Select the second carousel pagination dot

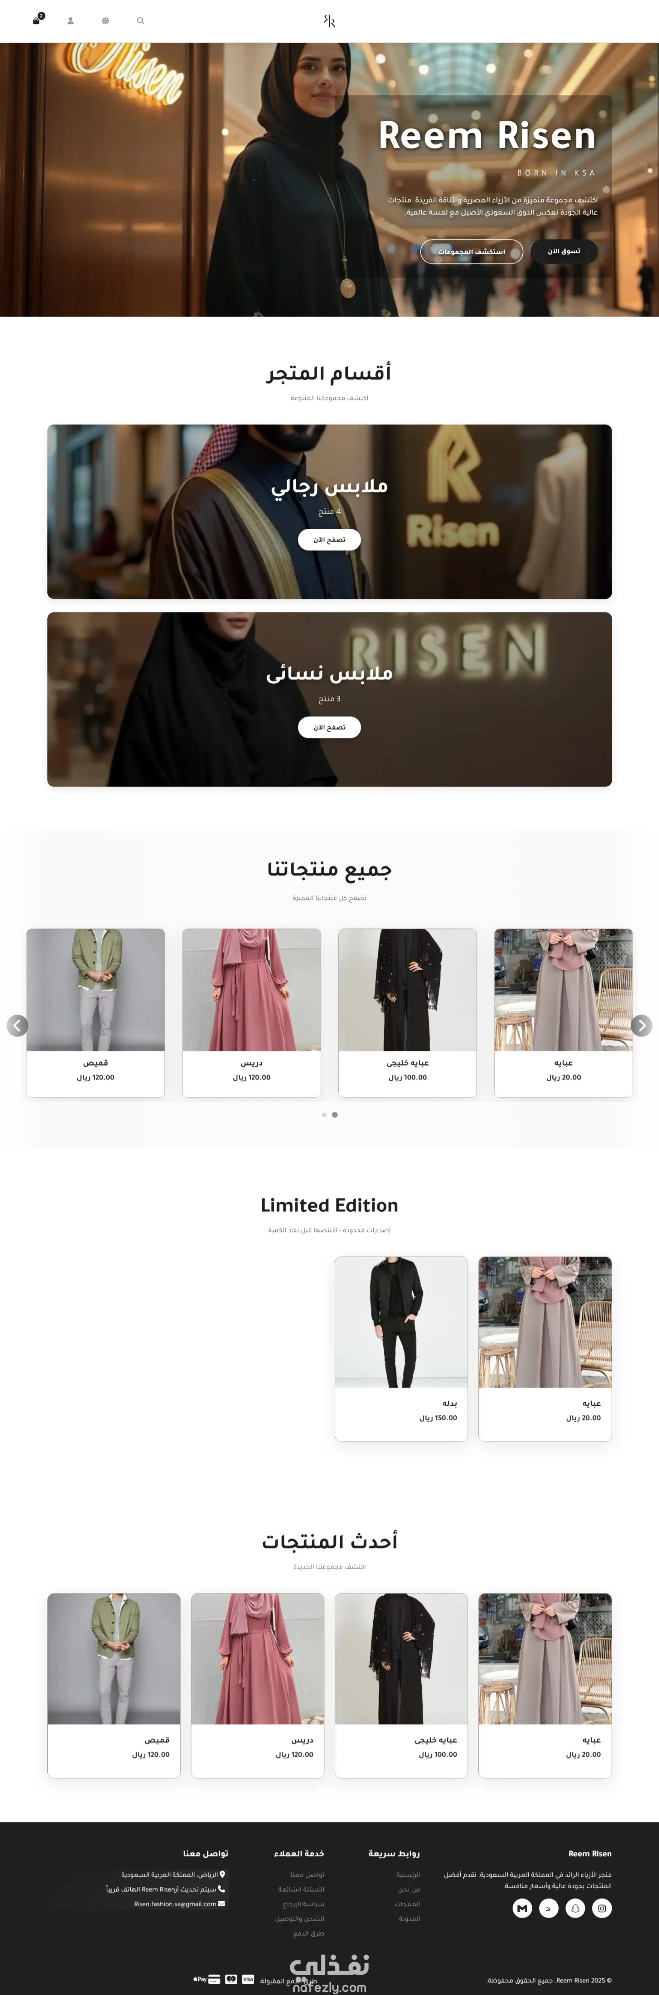point(334,1115)
